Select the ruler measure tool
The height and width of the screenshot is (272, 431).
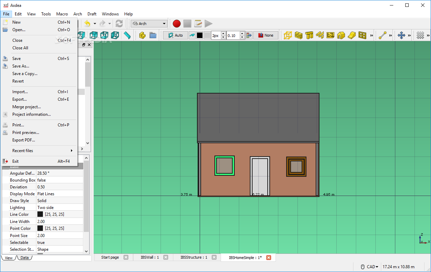tap(127, 35)
